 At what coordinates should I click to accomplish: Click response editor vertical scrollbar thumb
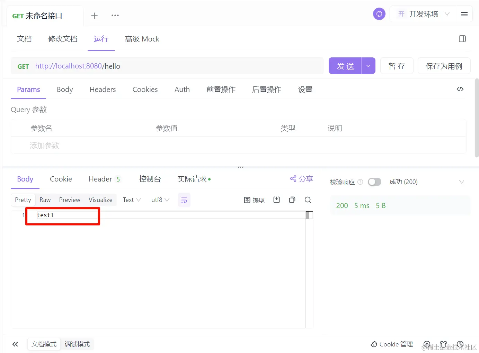click(x=308, y=215)
